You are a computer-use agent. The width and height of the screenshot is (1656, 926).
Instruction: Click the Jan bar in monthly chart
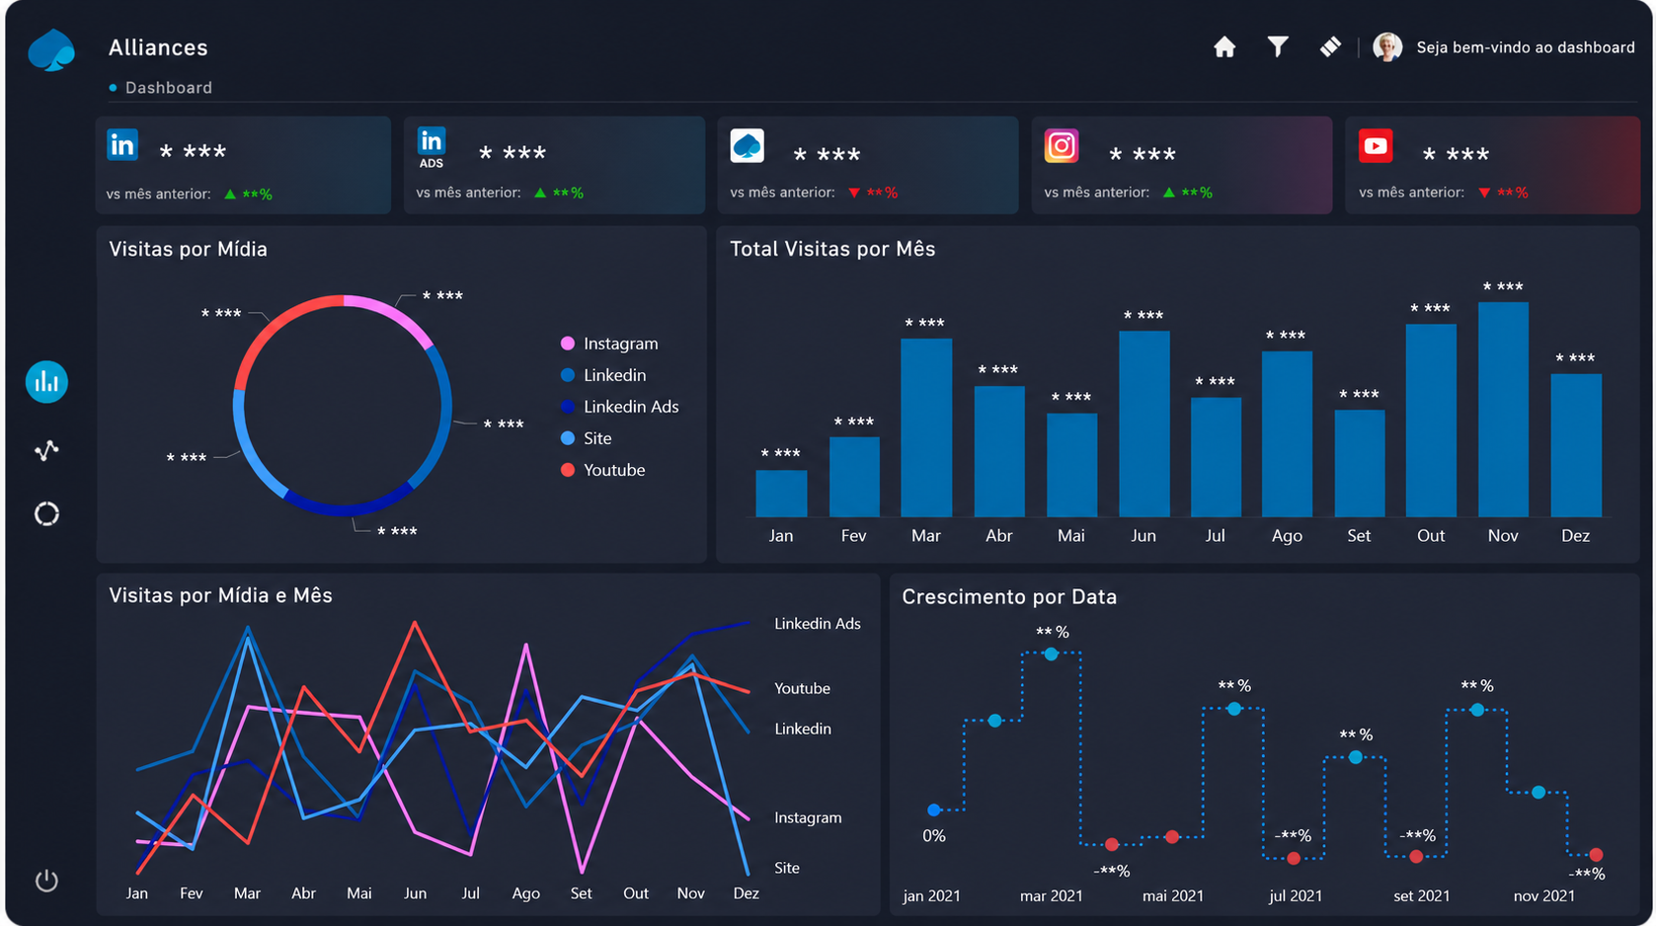click(x=781, y=494)
